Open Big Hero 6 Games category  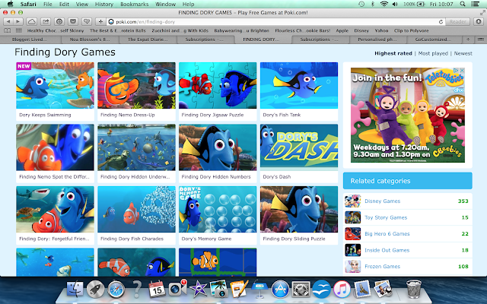(x=408, y=234)
